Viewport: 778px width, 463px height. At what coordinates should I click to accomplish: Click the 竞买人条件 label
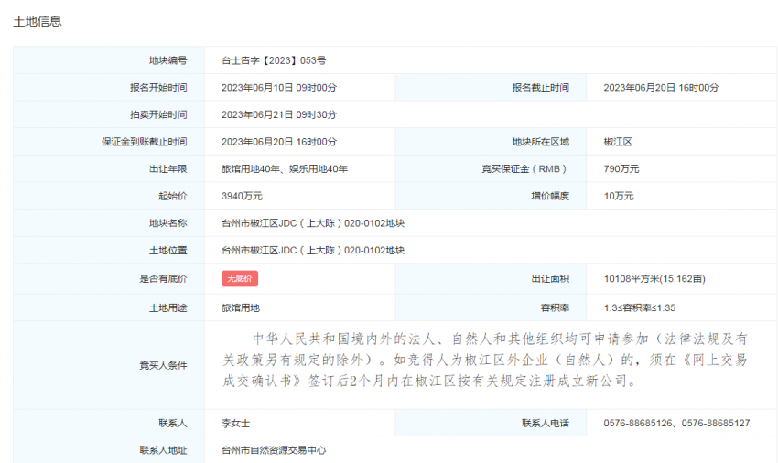[163, 366]
